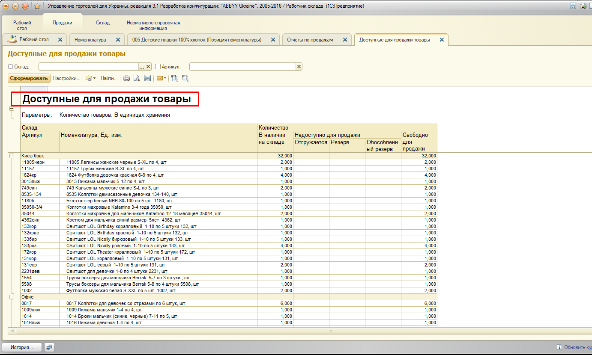Viewport: 592px width, 355px height.
Task: Click the collapse all groups icon
Action: pyautogui.click(x=185, y=78)
